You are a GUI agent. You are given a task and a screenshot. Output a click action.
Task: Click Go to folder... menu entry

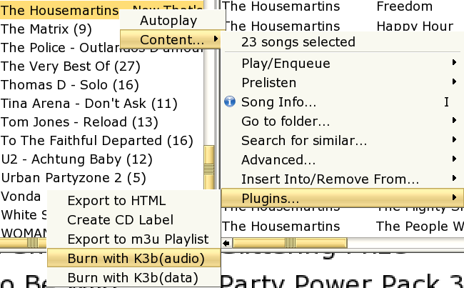[286, 121]
